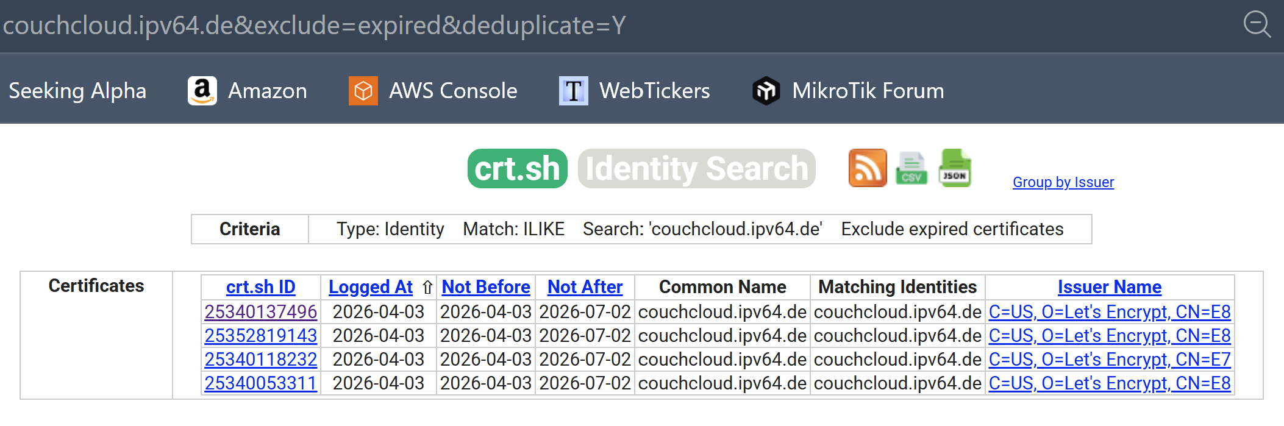Download results via CSV icon
Viewport: 1284px width, 426px height.
[911, 168]
